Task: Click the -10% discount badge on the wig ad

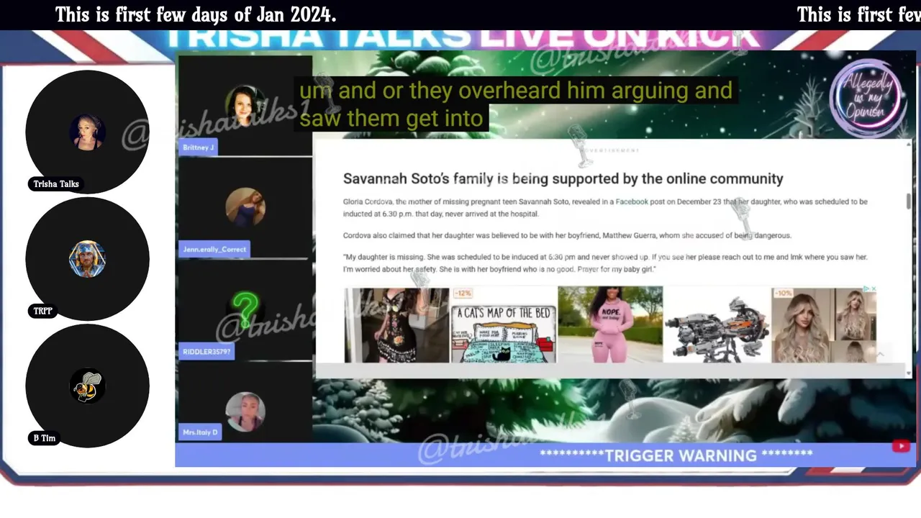Action: tap(782, 294)
